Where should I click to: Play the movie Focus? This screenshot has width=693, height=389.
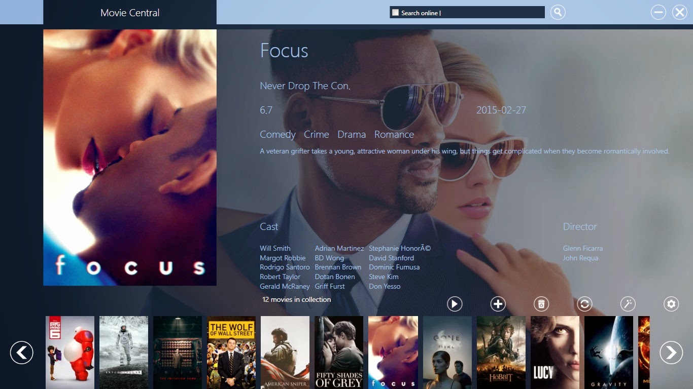click(x=455, y=304)
